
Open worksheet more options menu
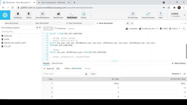click(184, 29)
